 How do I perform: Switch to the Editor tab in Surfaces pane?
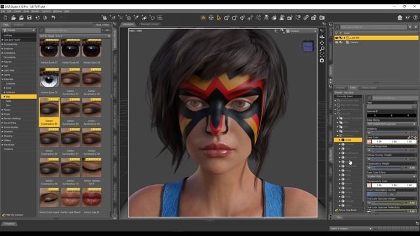pos(353,87)
